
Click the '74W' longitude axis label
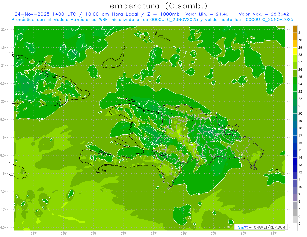(x=94, y=233)
